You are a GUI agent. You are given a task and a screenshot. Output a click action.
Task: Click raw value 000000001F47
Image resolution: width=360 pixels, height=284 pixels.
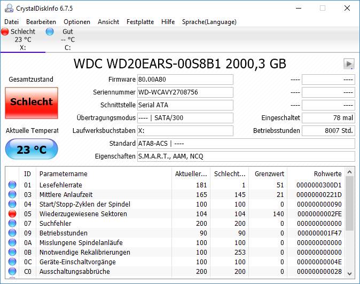(x=319, y=233)
